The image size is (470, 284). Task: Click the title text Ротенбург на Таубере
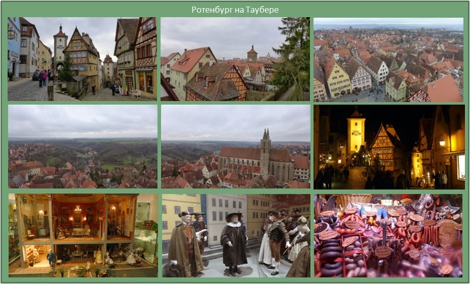coord(235,10)
